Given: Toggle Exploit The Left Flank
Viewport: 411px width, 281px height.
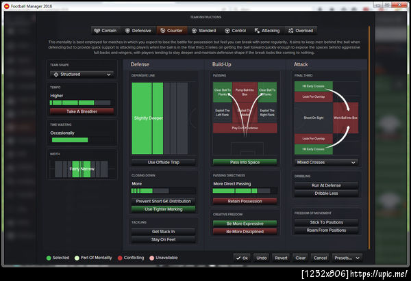Looking at the screenshot, I should click(x=222, y=113).
